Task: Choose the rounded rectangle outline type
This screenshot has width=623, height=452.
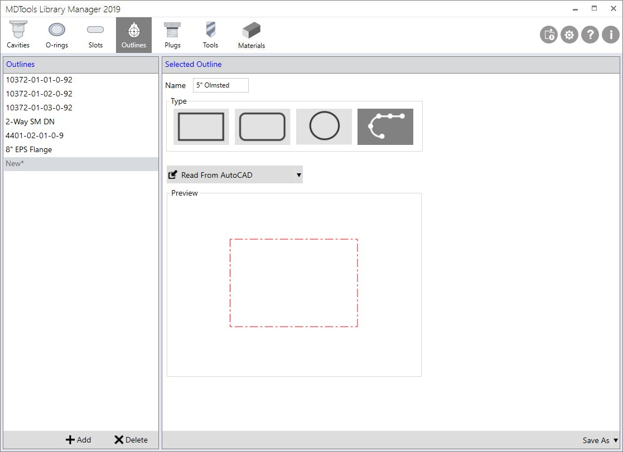Action: [x=263, y=127]
